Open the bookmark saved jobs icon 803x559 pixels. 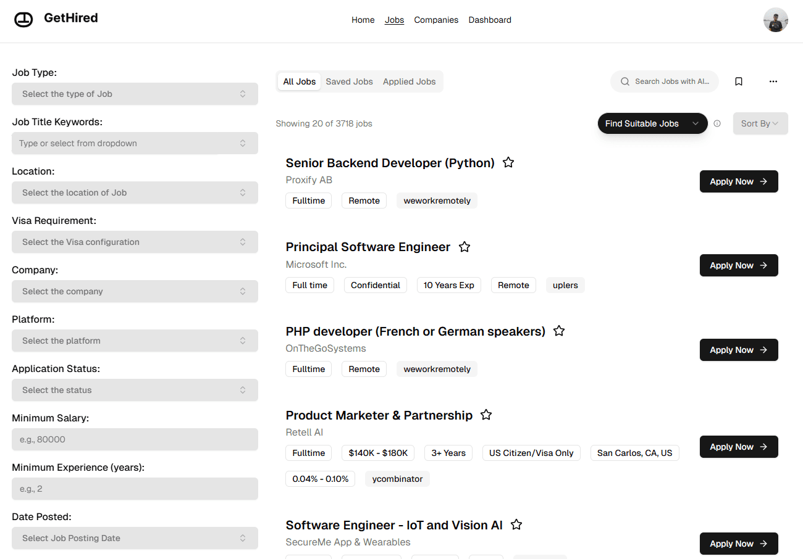[x=739, y=81]
